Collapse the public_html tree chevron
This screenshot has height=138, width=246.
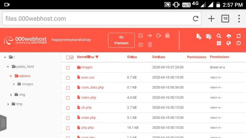click(x=8, y=67)
